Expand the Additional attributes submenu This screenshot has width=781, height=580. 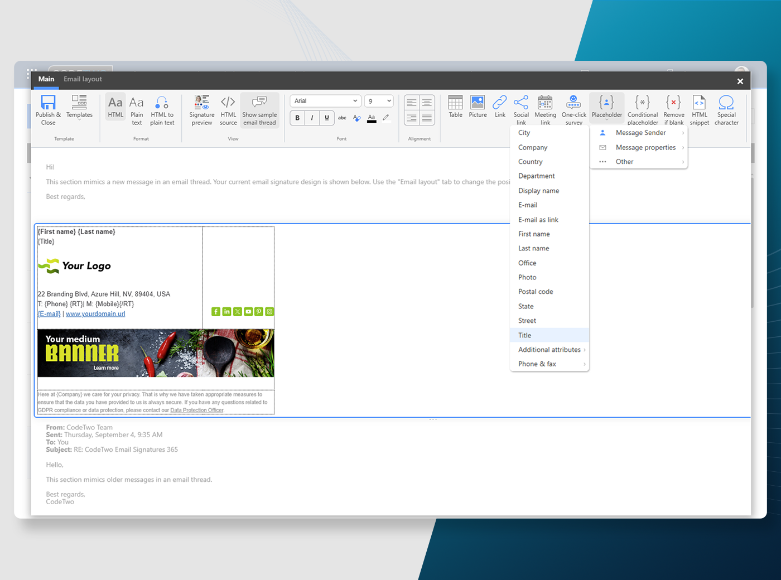[549, 350]
